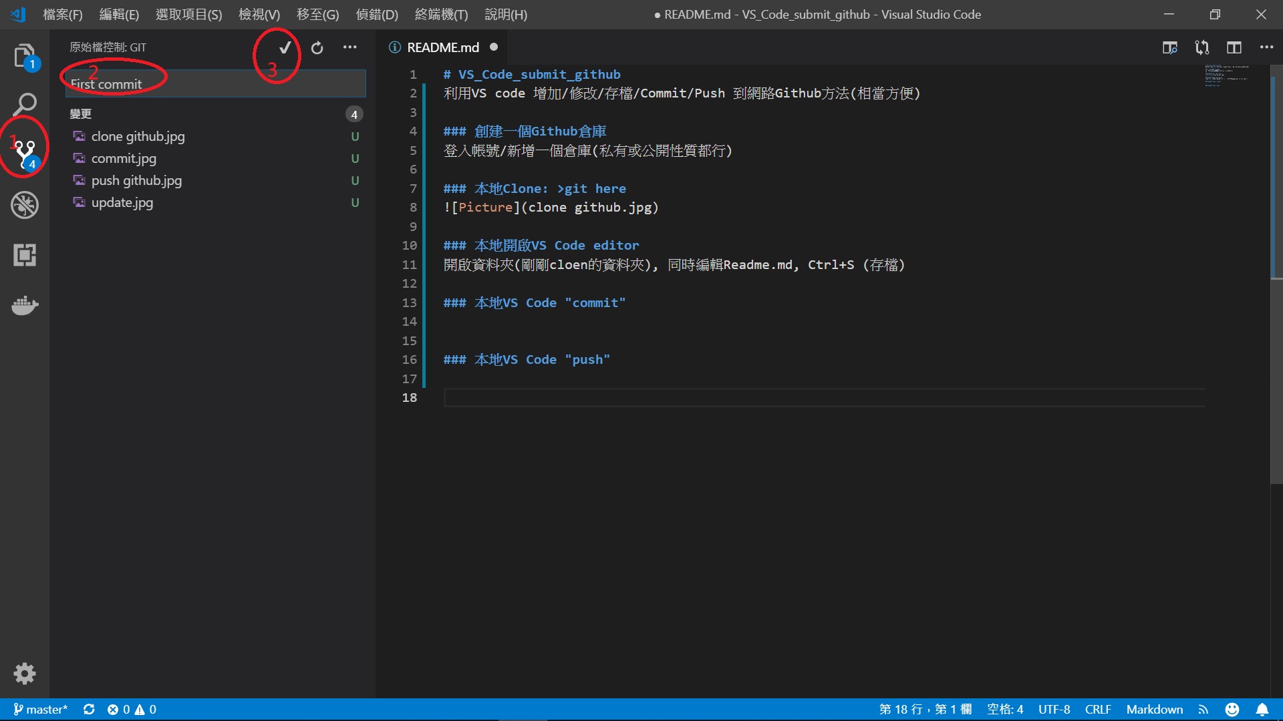Open the 終端機(T) menu
1283x721 pixels.
[x=441, y=14]
